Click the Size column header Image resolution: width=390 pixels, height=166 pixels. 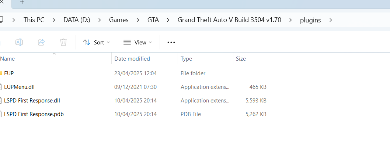[241, 59]
